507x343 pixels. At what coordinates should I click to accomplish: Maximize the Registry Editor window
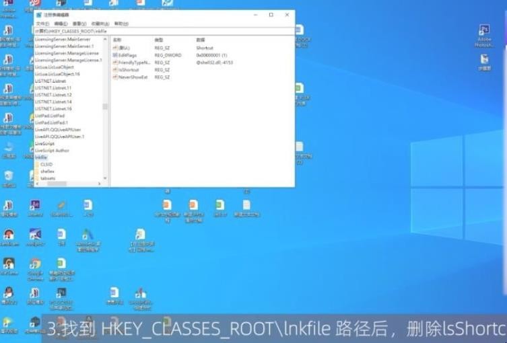271,15
